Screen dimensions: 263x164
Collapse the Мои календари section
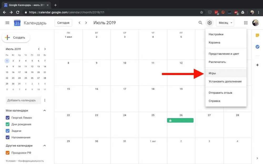[x=45, y=110]
